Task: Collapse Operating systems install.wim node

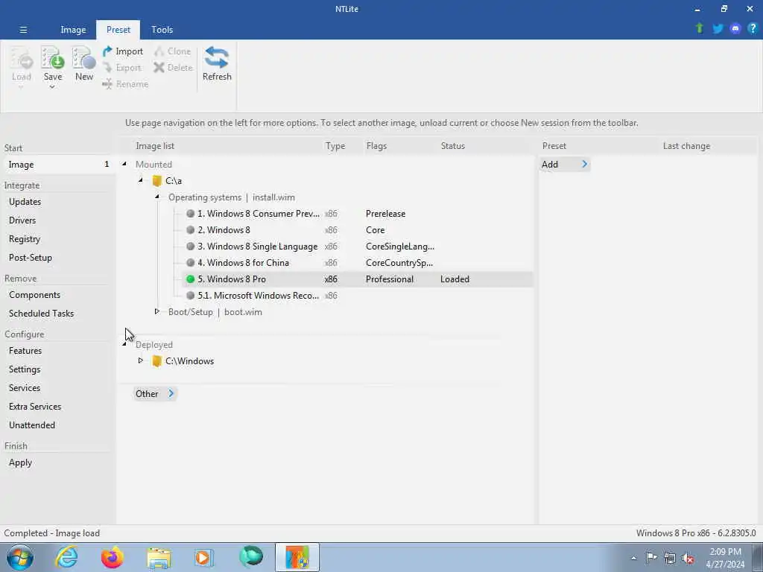Action: coord(157,197)
